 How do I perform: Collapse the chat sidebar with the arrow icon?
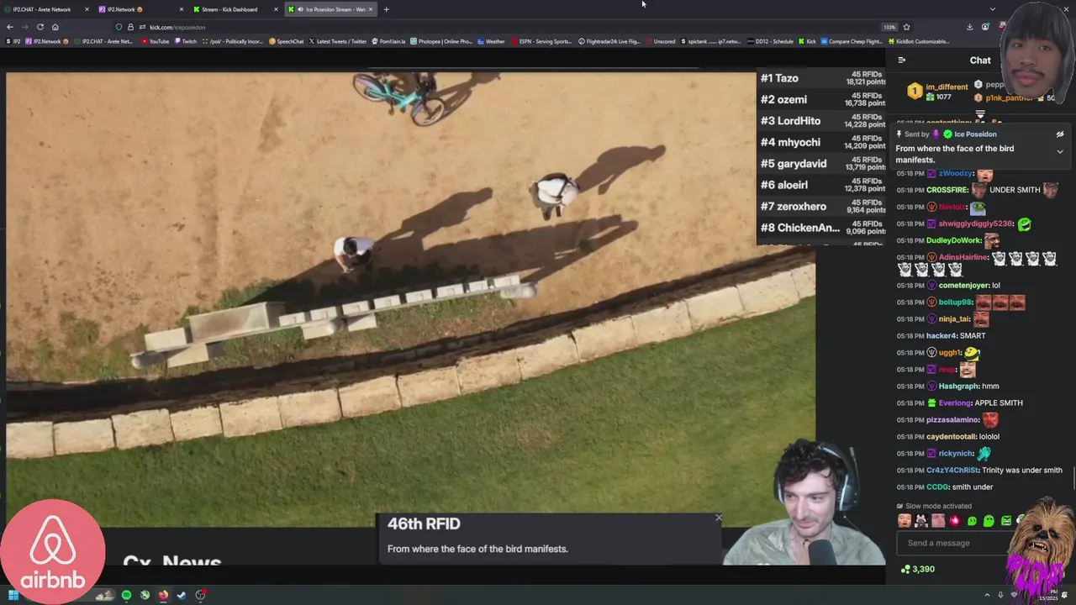click(901, 60)
